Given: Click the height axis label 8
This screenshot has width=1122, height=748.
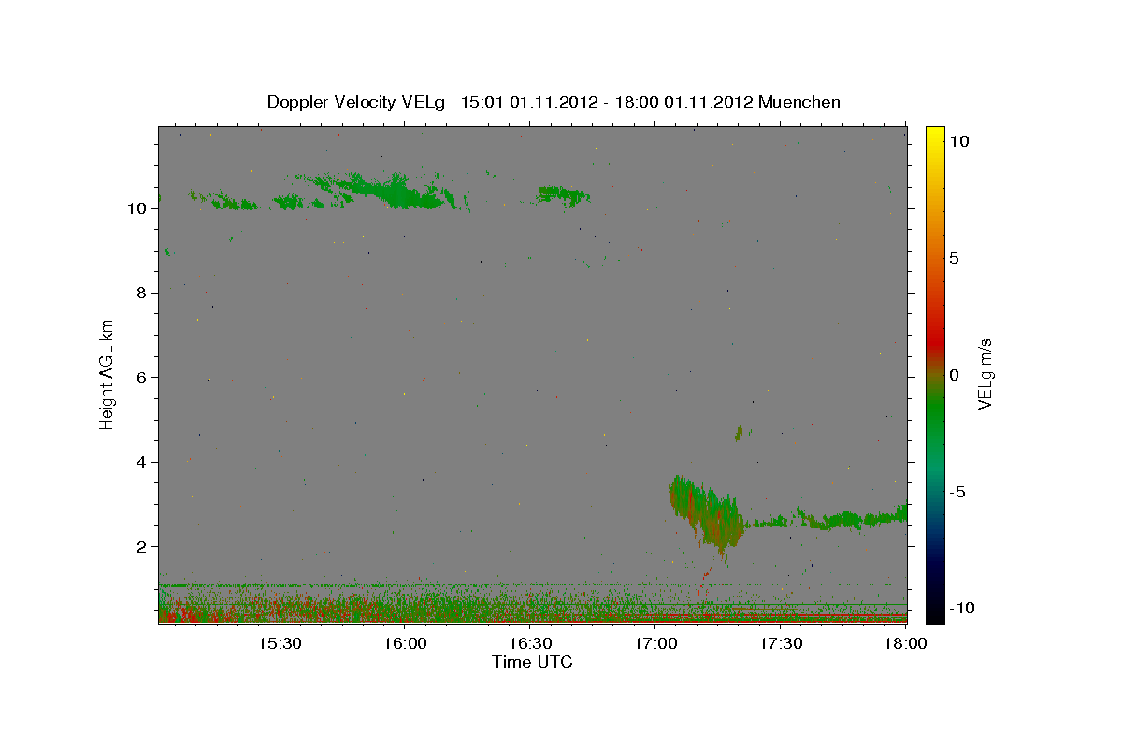Looking at the screenshot, I should (143, 293).
